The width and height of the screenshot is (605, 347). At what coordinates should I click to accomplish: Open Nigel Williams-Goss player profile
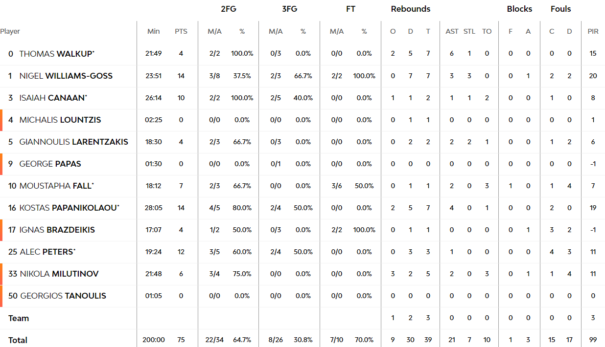point(66,76)
